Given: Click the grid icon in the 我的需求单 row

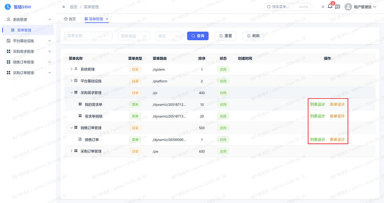Looking at the screenshot, I should pyautogui.click(x=80, y=104).
